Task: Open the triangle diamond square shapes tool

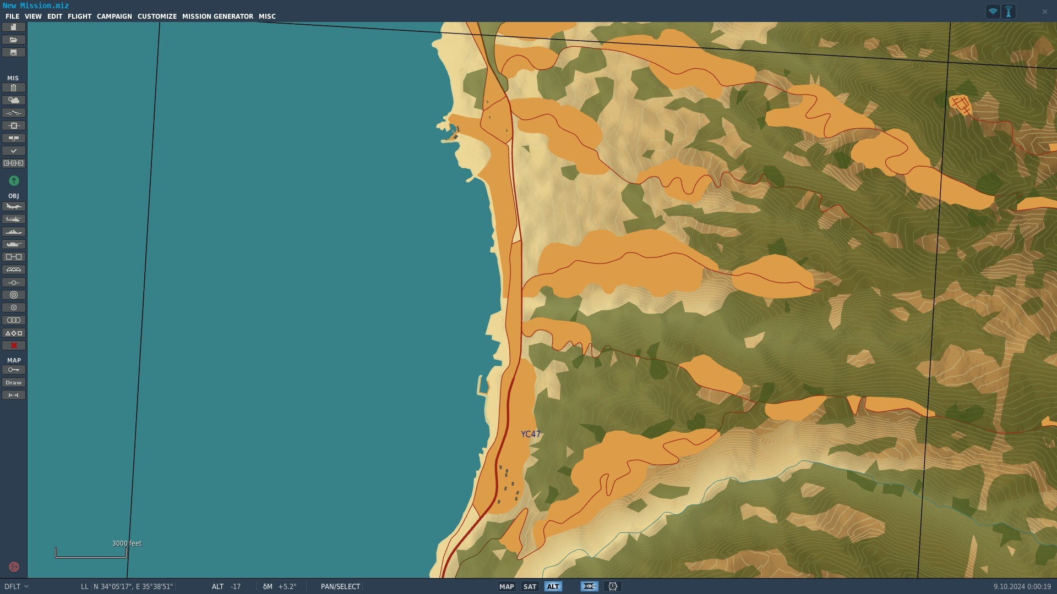Action: [x=14, y=333]
